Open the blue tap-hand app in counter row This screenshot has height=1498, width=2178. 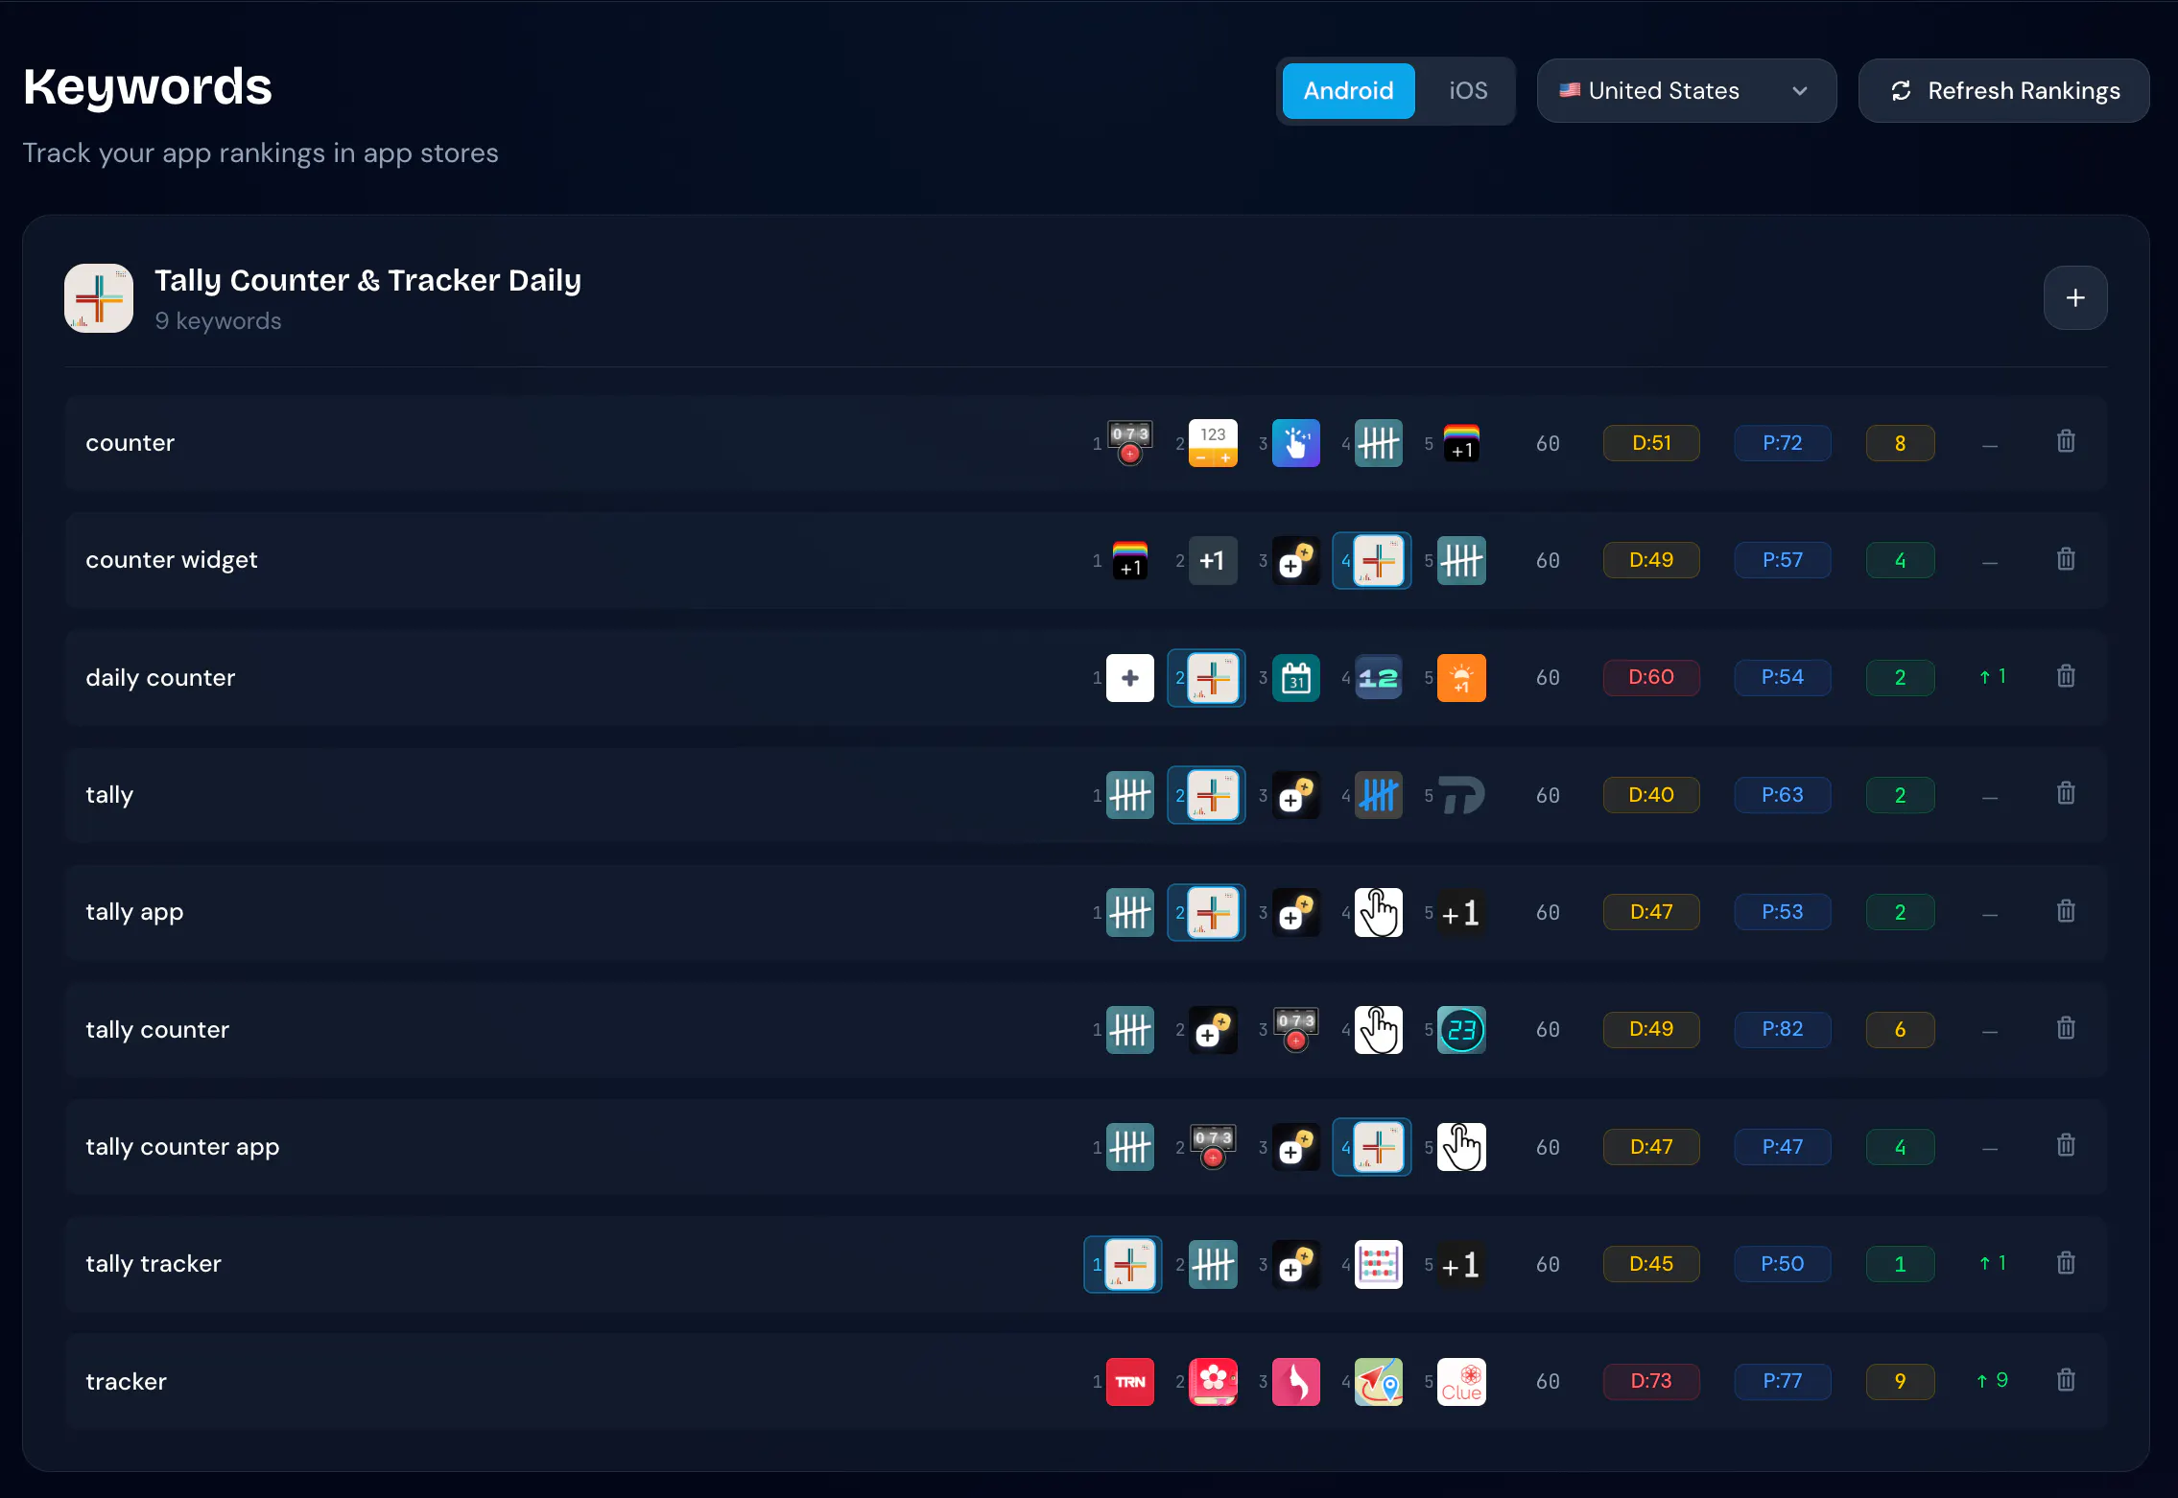1296,443
